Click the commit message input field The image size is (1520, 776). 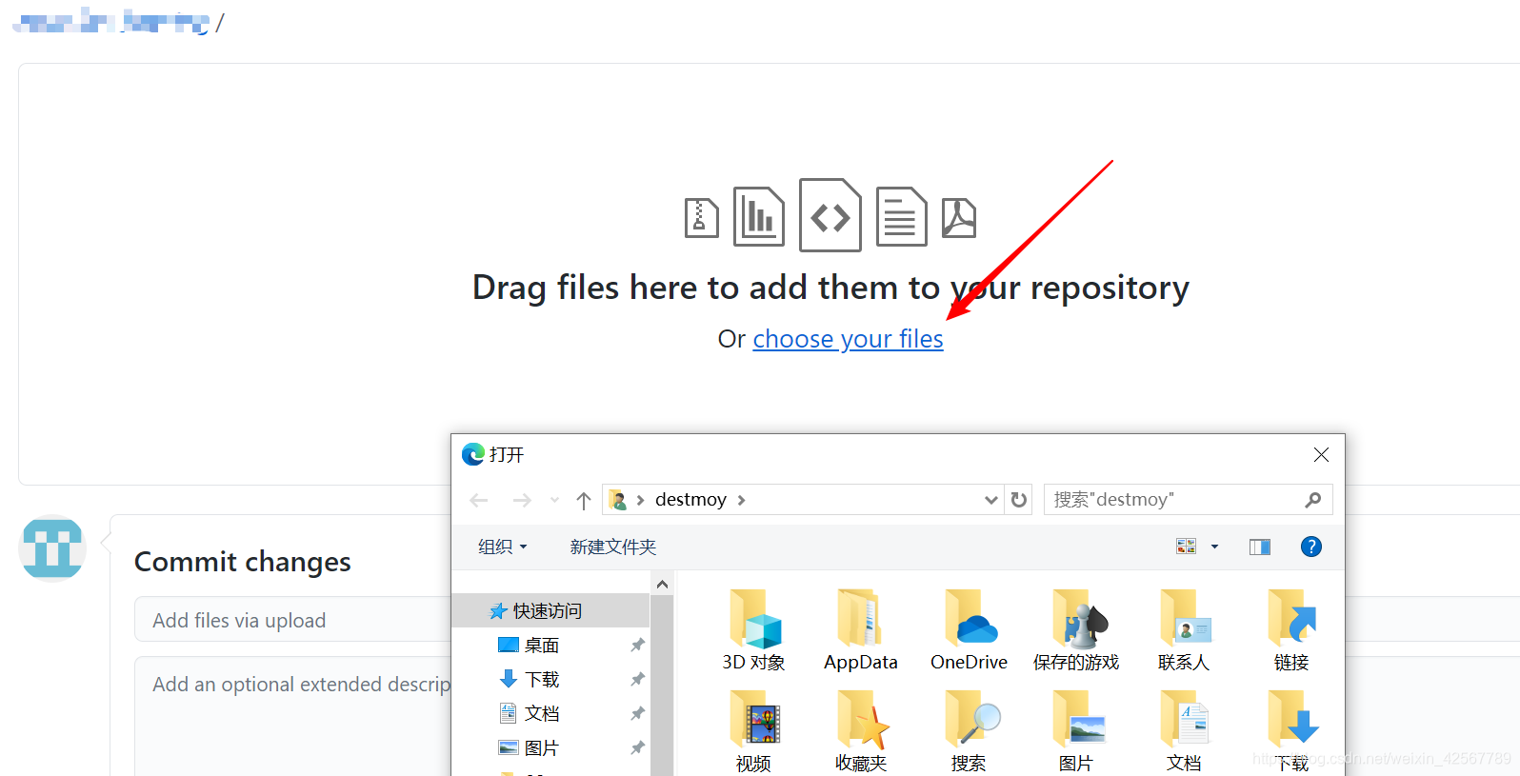293,620
